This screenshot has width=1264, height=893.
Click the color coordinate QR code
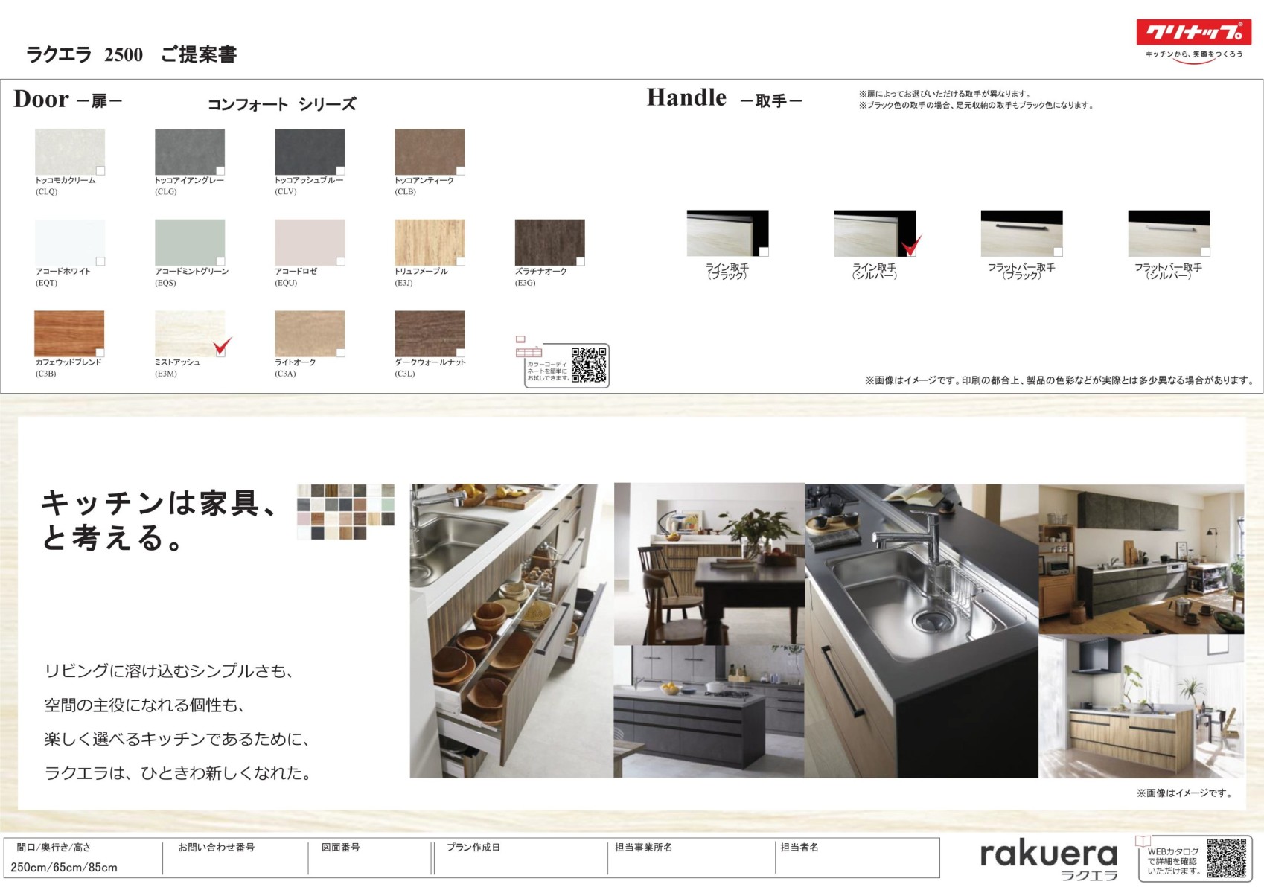point(589,365)
